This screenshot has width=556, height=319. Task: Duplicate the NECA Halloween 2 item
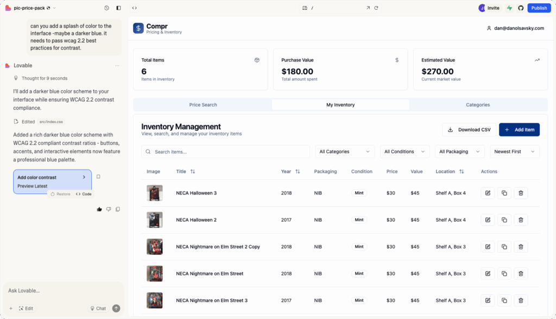[504, 220]
